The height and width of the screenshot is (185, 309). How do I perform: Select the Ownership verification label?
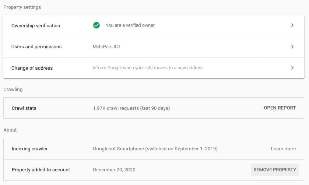[36, 26]
